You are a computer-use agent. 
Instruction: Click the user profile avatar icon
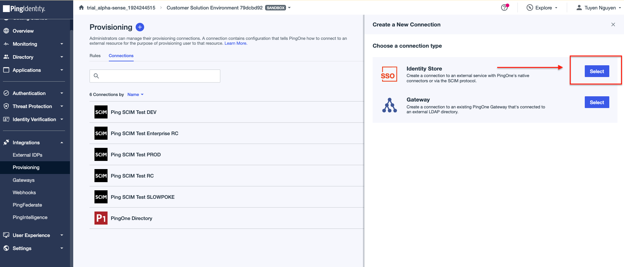[579, 8]
